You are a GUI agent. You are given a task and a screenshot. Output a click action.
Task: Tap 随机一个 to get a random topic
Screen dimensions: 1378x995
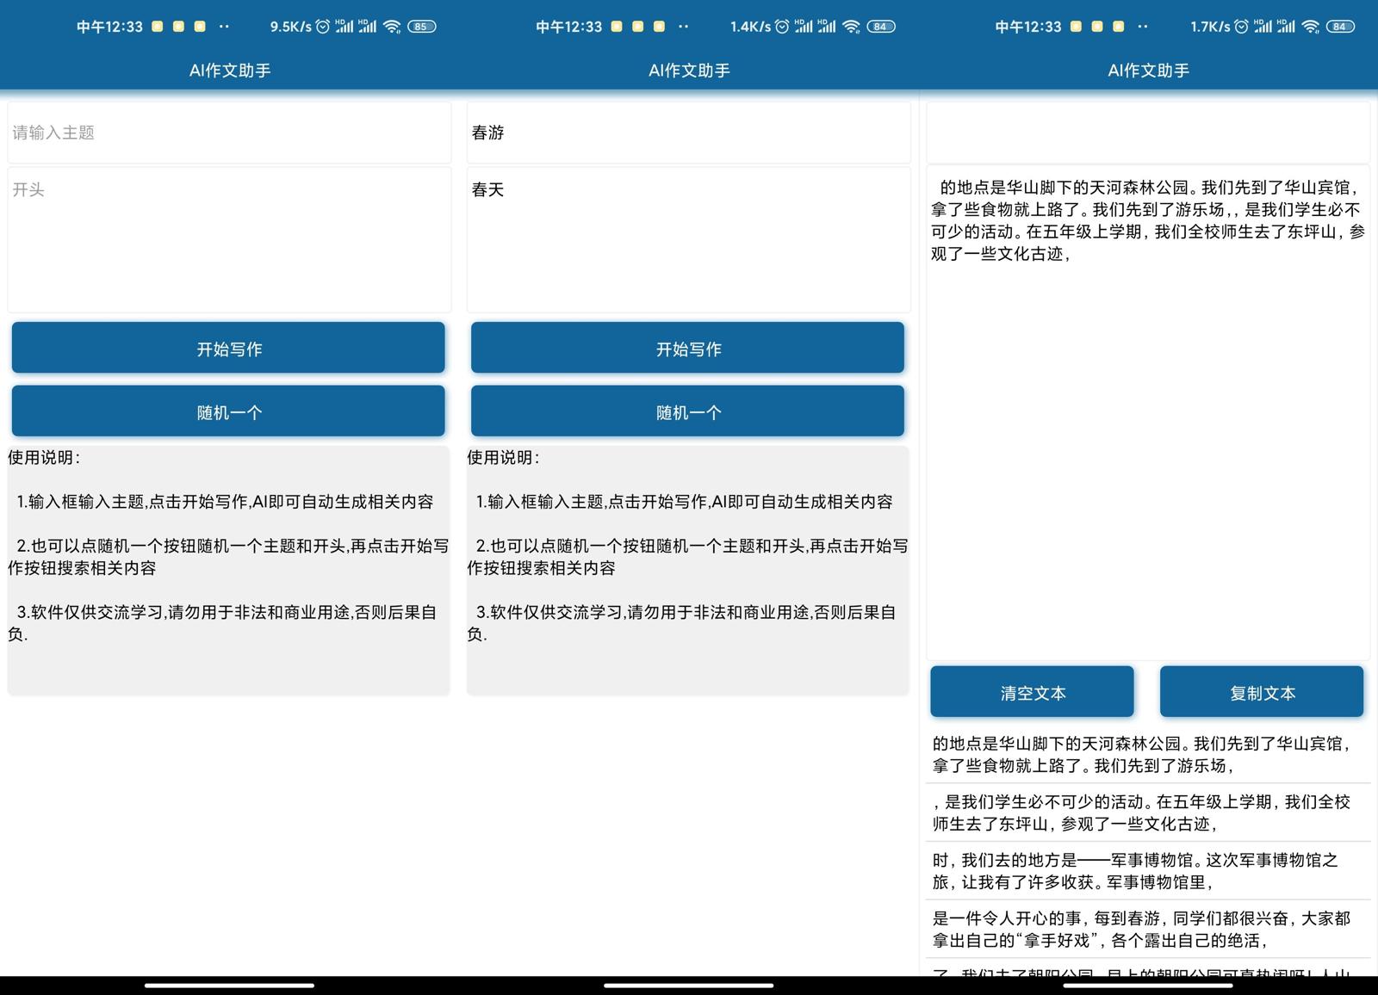(x=228, y=411)
